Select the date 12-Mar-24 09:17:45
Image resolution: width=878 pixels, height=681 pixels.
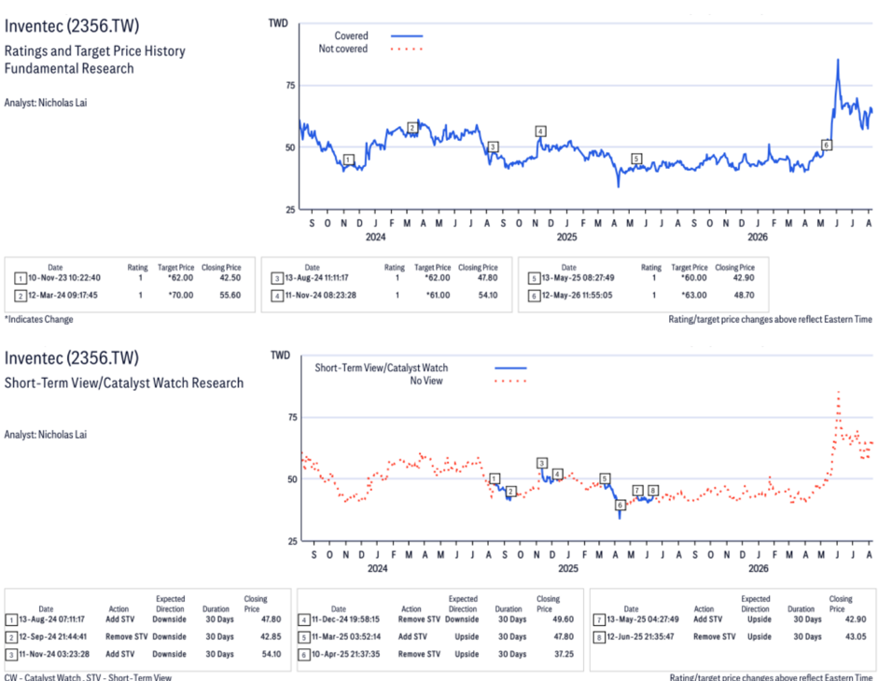pyautogui.click(x=63, y=295)
